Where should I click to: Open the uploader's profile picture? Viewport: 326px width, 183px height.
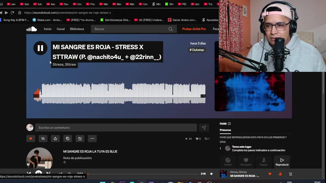click(39, 158)
